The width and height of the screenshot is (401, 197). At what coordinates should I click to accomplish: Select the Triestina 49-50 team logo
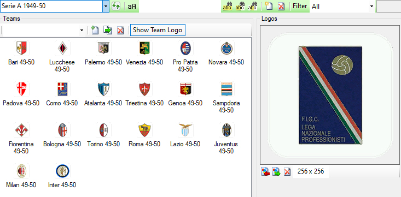pos(144,89)
